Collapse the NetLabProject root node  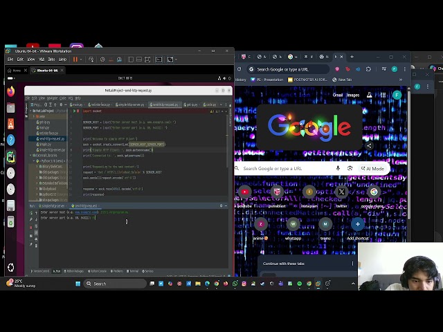click(30, 111)
